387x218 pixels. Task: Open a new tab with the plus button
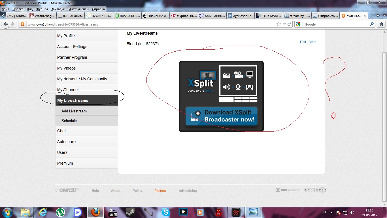click(378, 15)
